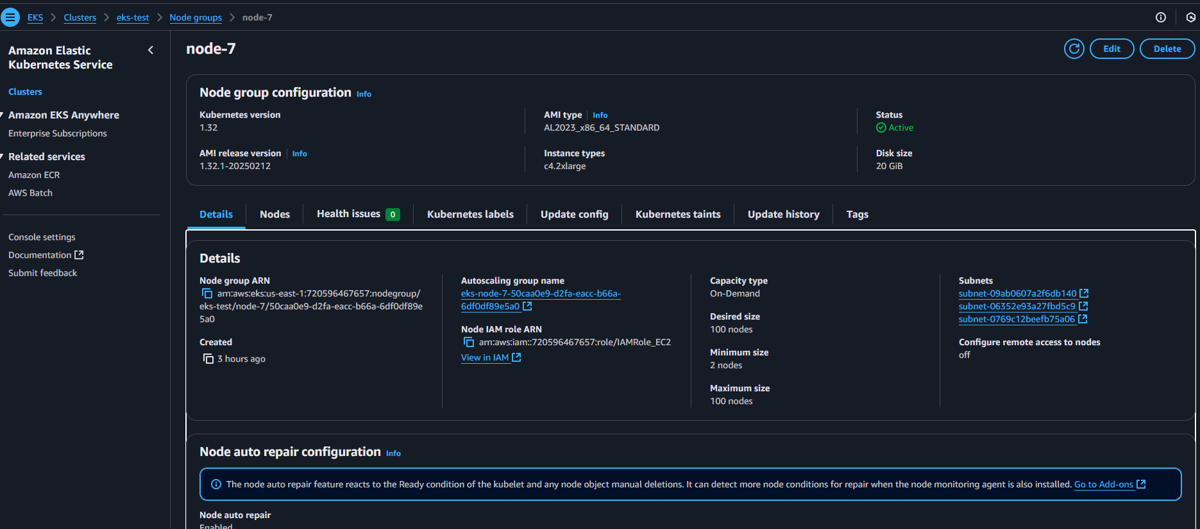Open external link icon beside Documentation
Viewport: 1200px width, 529px height.
[79, 255]
